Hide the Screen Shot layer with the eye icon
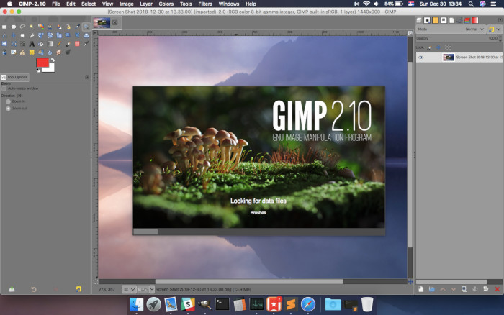The image size is (504, 315). (420, 58)
